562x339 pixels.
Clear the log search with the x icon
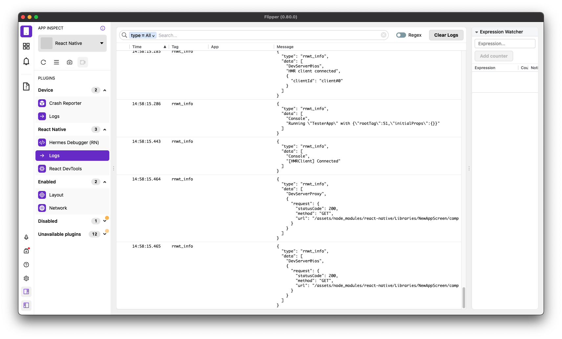coord(383,35)
